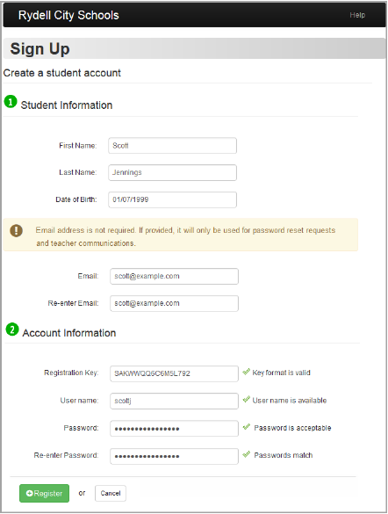
Task: Click the Rydell City Schools title
Action: (x=68, y=15)
